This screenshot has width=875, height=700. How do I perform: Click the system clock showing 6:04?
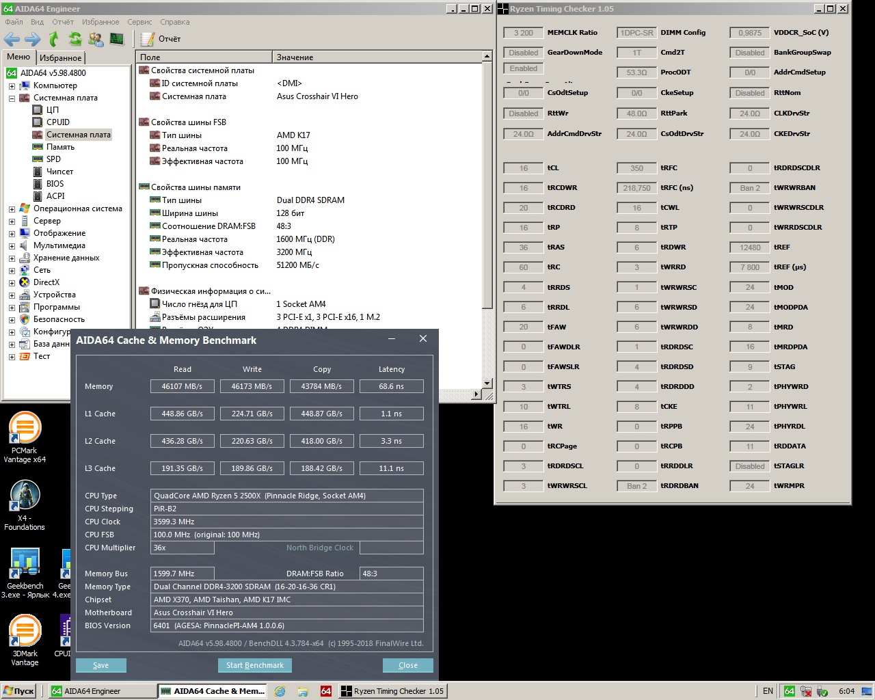pos(846,691)
